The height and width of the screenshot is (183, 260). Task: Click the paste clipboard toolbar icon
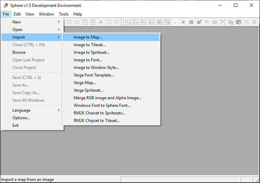tap(239, 22)
